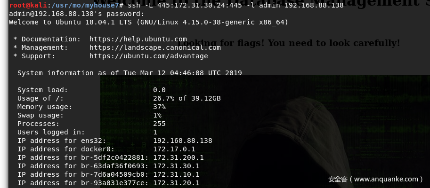Screen dimensions: 430x188
Task: Click the admin password prompt line
Action: point(76,14)
